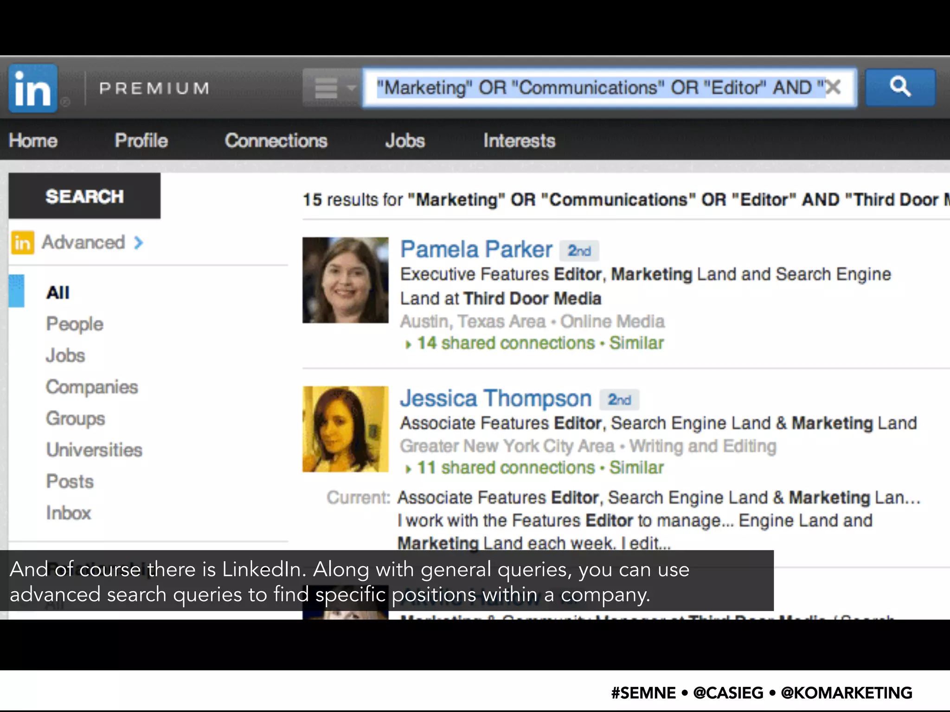Click Current: Associate Features Editor line
Screen dimensions: 950x712
coord(623,497)
